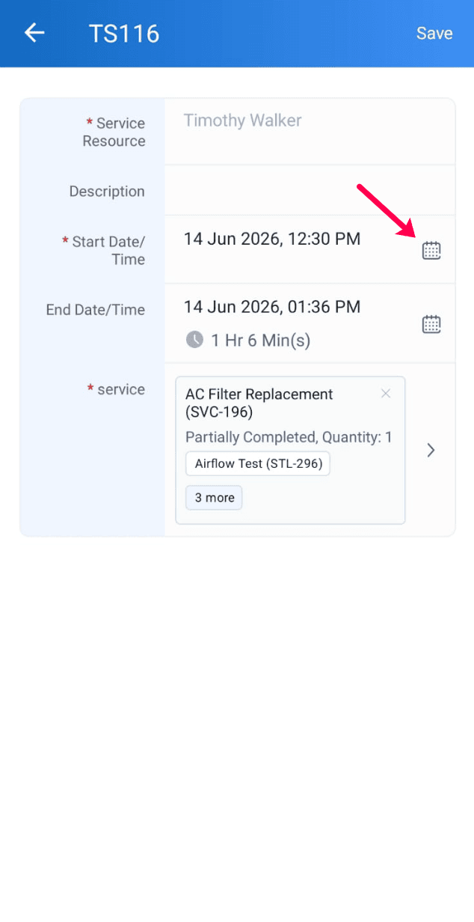Image resolution: width=474 pixels, height=922 pixels.
Task: Go back using the header arrow
Action: [34, 33]
